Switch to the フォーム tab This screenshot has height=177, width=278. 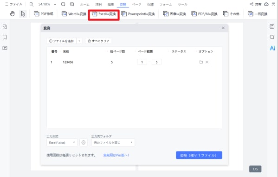166,5
